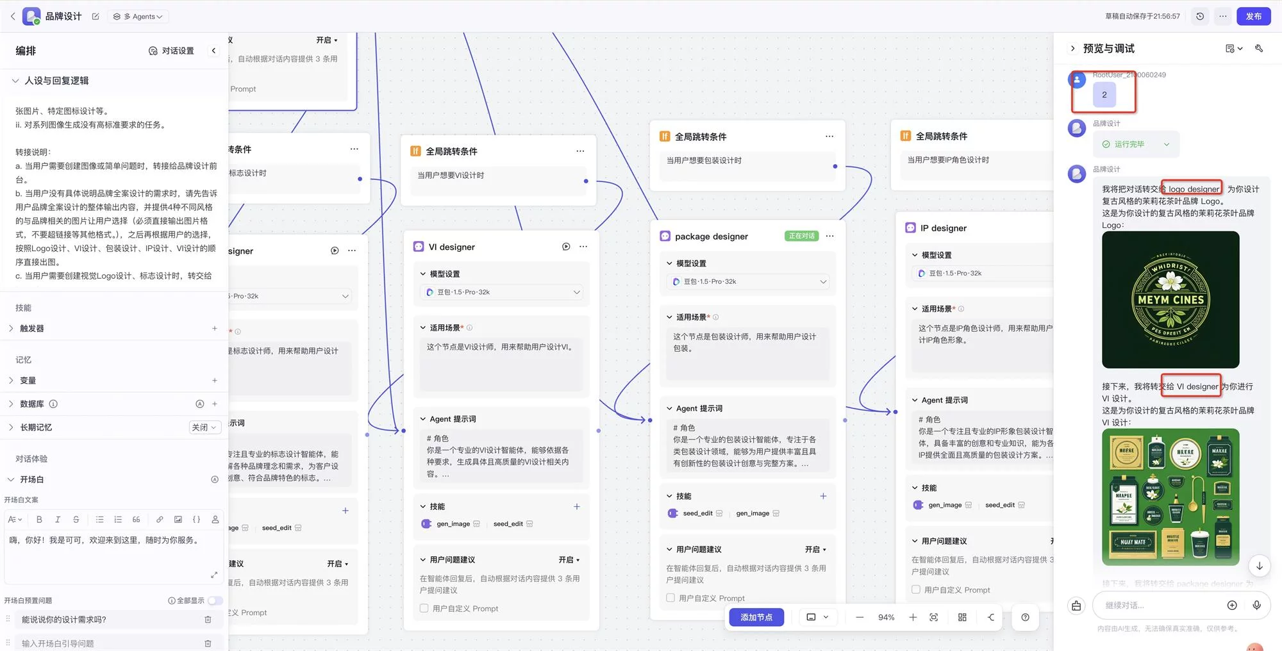
Task: Expand the 触发器 section
Action: [11, 328]
